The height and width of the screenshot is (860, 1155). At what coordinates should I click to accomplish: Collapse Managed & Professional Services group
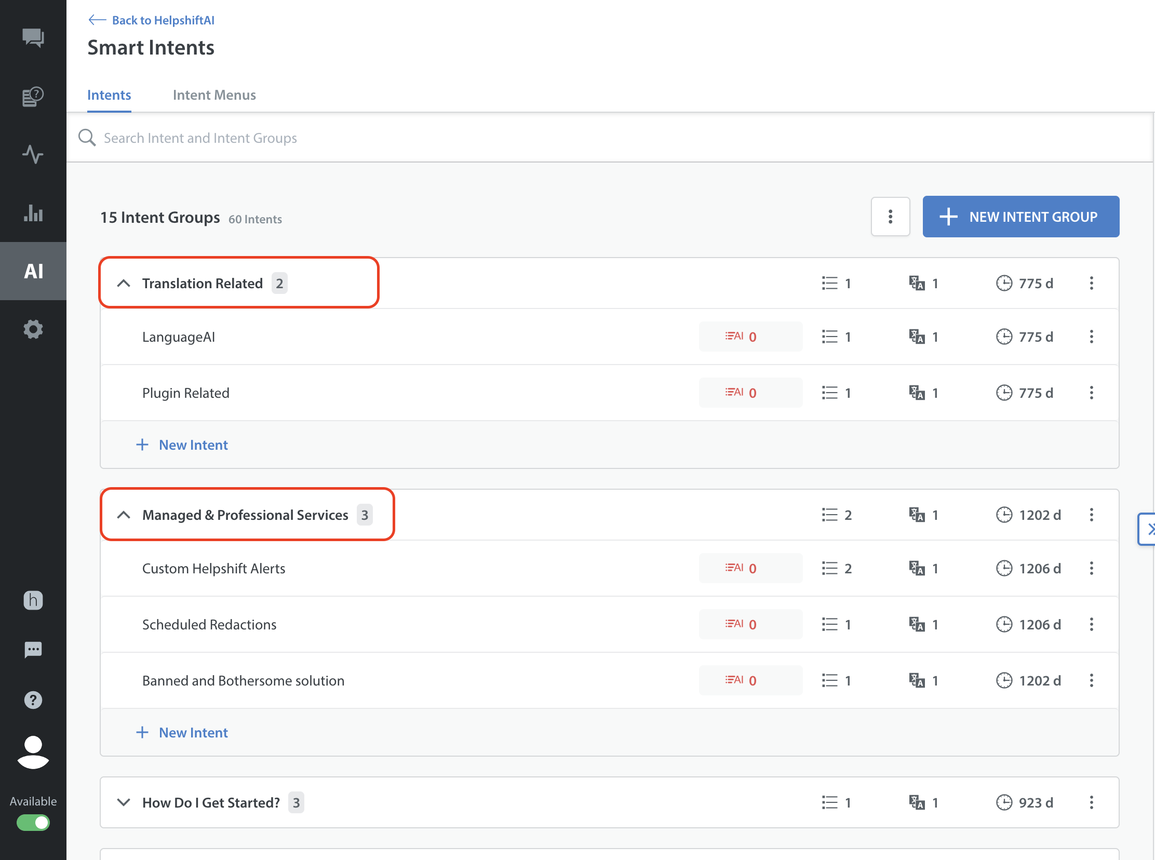click(124, 515)
